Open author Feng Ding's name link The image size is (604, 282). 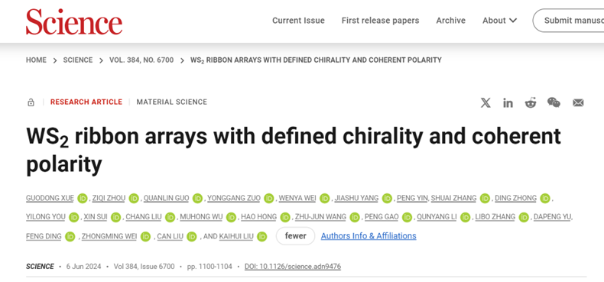tap(44, 236)
